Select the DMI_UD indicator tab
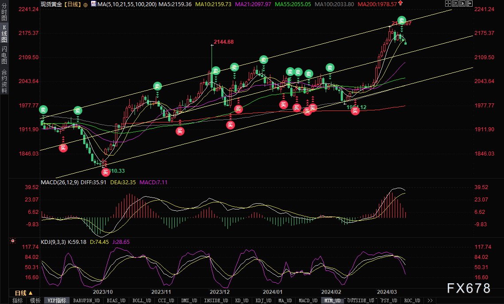This screenshot has width=504, height=304. click(189, 300)
